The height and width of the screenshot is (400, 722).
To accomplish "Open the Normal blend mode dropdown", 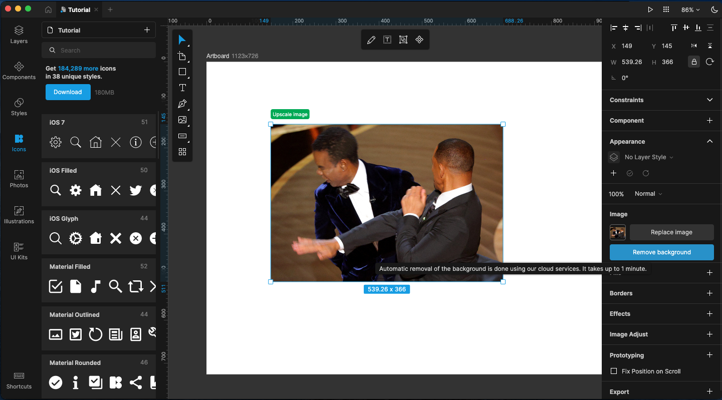I will 648,194.
